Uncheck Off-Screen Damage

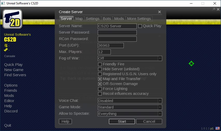[100, 84]
